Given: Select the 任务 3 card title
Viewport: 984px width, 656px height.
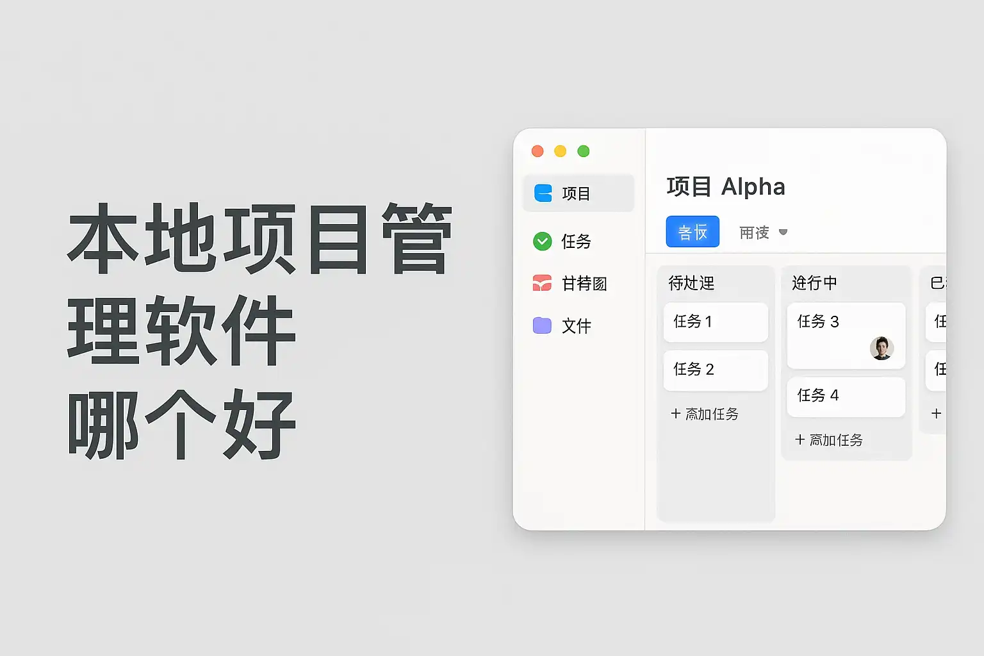Looking at the screenshot, I should coord(818,322).
